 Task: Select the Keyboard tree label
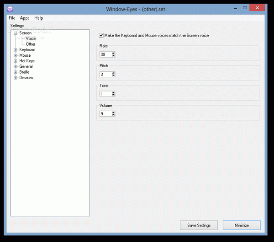pyautogui.click(x=27, y=50)
